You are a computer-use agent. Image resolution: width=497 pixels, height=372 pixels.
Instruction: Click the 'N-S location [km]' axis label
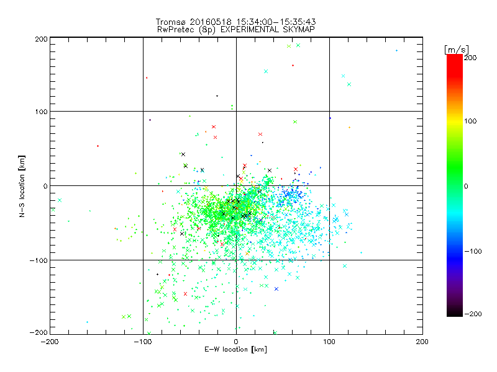pos(22,186)
